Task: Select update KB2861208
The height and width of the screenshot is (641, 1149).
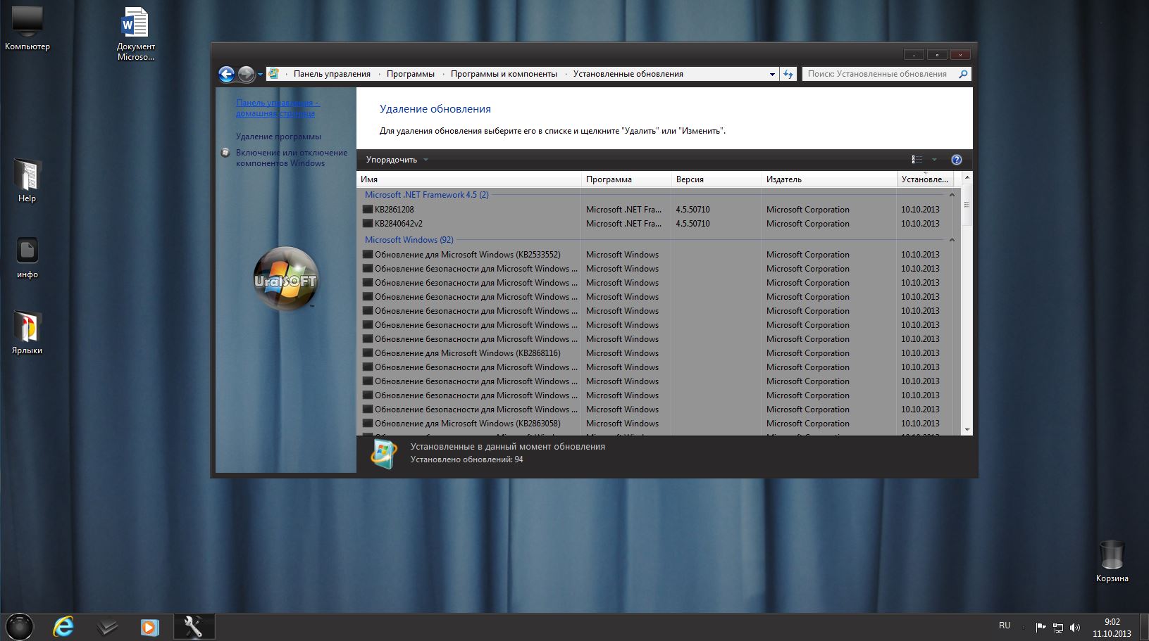Action: (x=394, y=210)
